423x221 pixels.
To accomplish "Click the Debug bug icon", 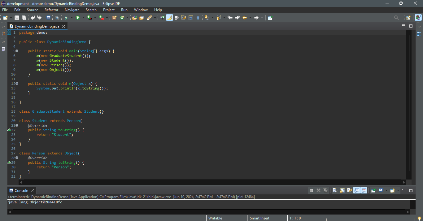I will click(x=66, y=18).
